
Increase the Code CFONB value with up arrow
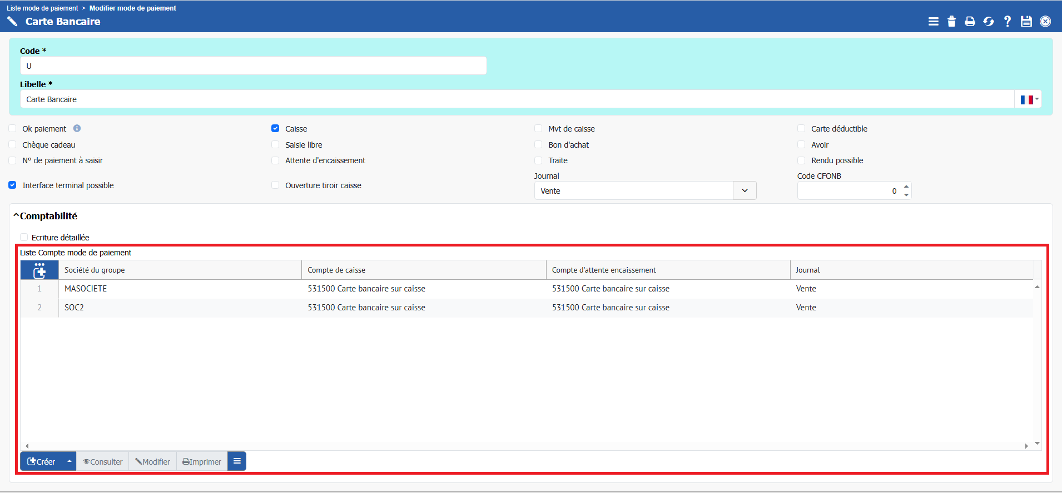pos(906,187)
